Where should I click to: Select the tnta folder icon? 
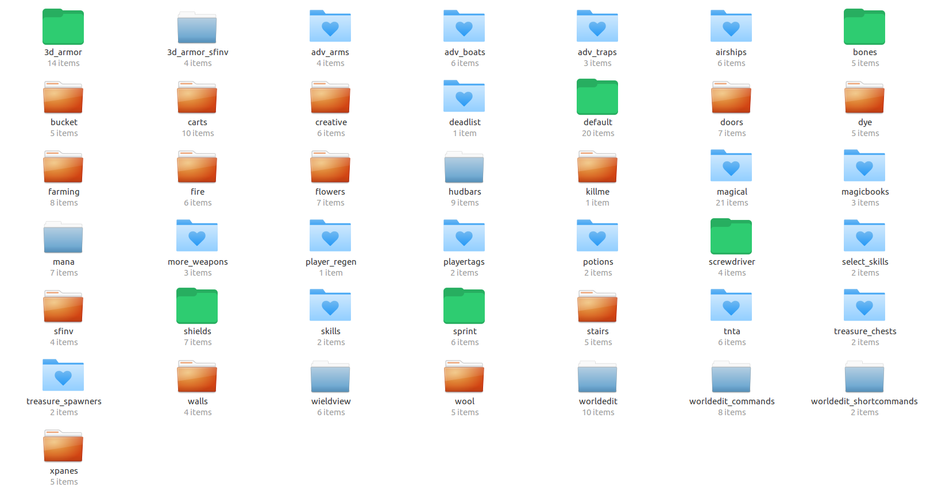click(731, 305)
